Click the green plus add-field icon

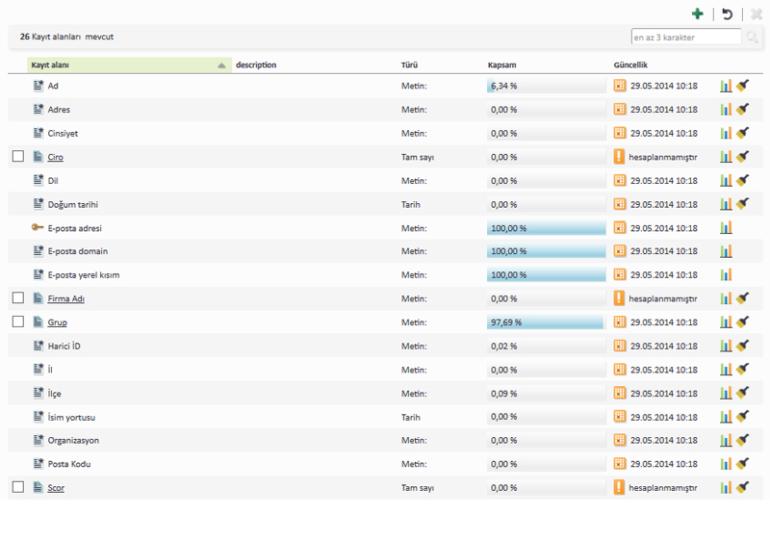click(698, 13)
